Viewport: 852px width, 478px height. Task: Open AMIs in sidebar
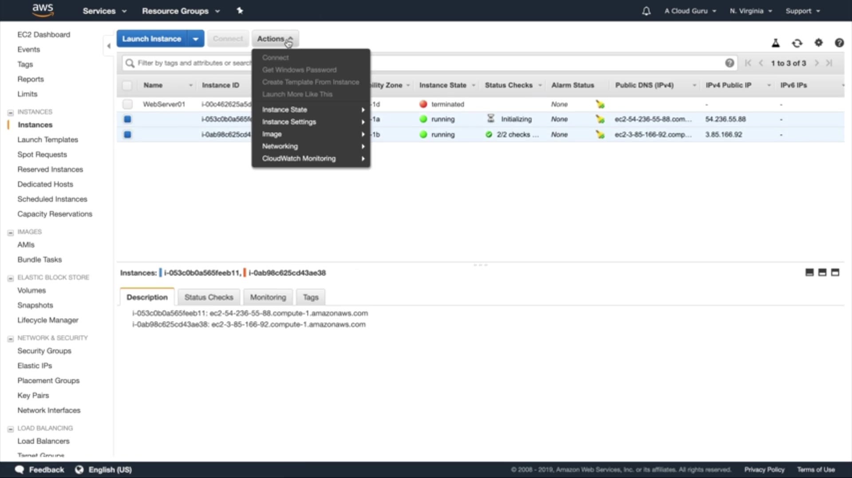pyautogui.click(x=26, y=245)
